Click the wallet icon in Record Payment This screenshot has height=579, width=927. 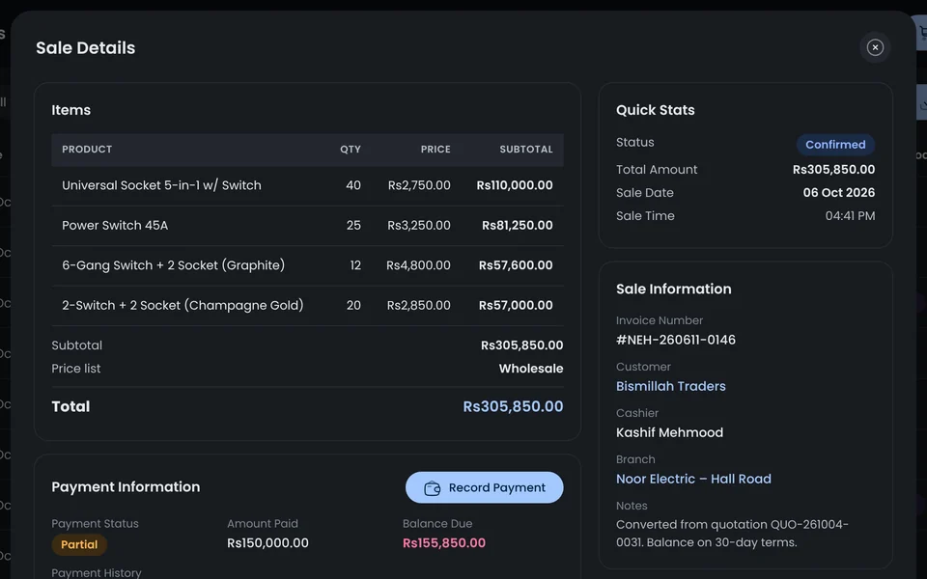pos(433,488)
